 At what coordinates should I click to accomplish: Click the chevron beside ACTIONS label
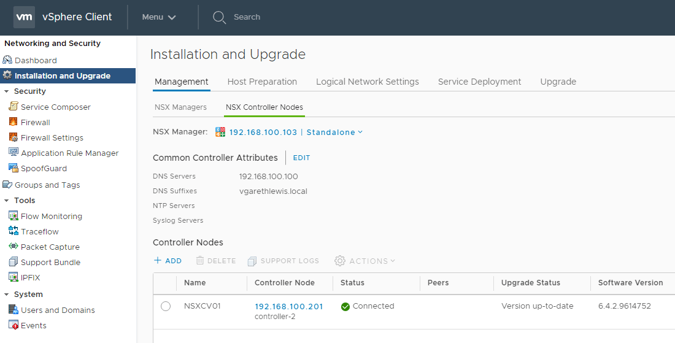coord(392,261)
